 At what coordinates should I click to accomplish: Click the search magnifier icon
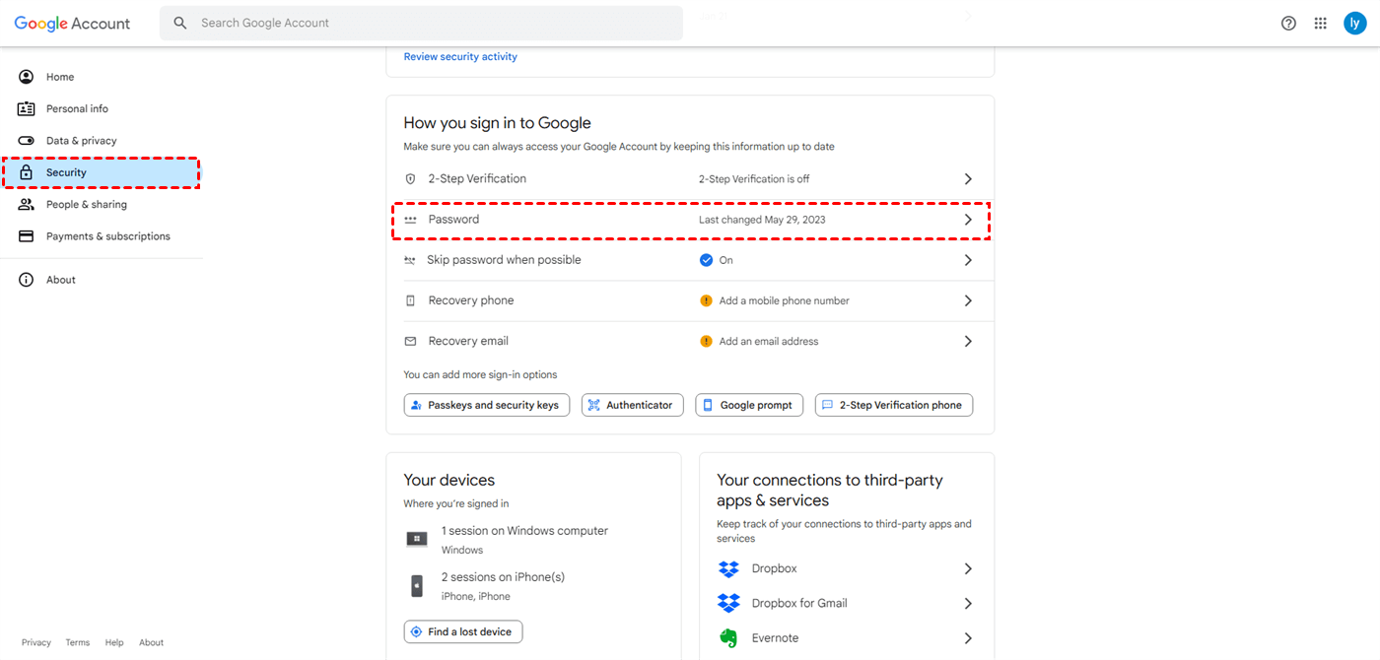(180, 23)
